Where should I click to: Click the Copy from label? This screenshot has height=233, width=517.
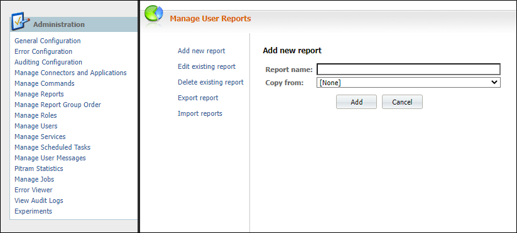pos(284,83)
